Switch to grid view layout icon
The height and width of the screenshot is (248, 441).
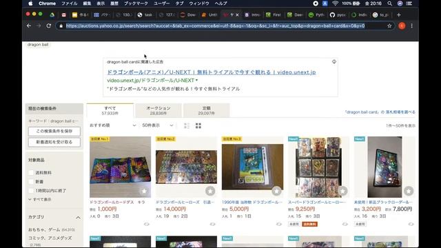[x=198, y=125]
